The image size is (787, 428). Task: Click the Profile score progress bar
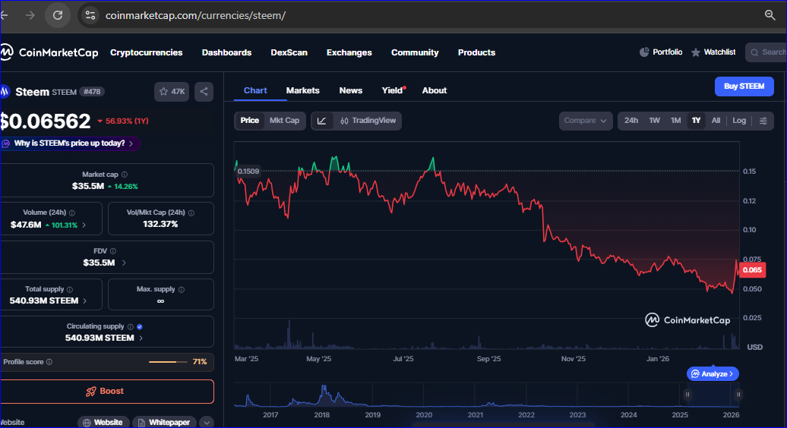point(168,362)
